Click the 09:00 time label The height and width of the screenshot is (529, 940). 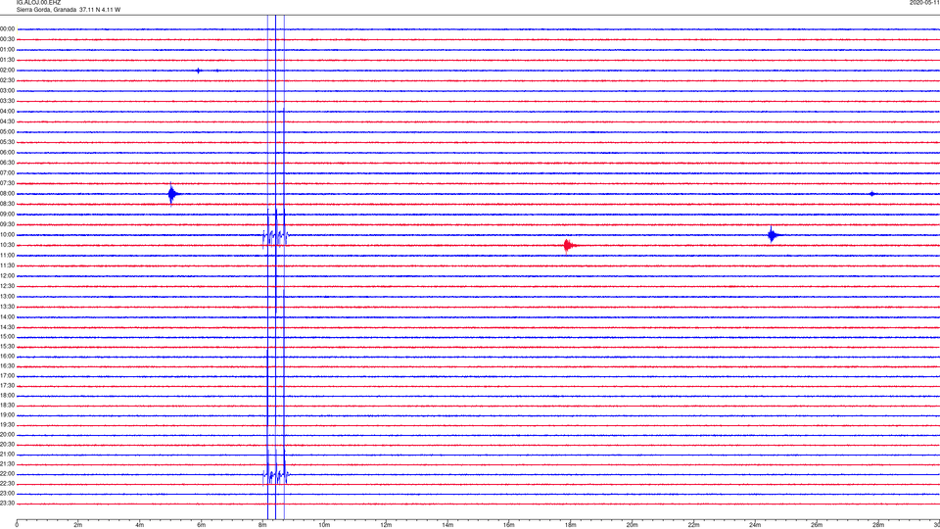[8, 215]
